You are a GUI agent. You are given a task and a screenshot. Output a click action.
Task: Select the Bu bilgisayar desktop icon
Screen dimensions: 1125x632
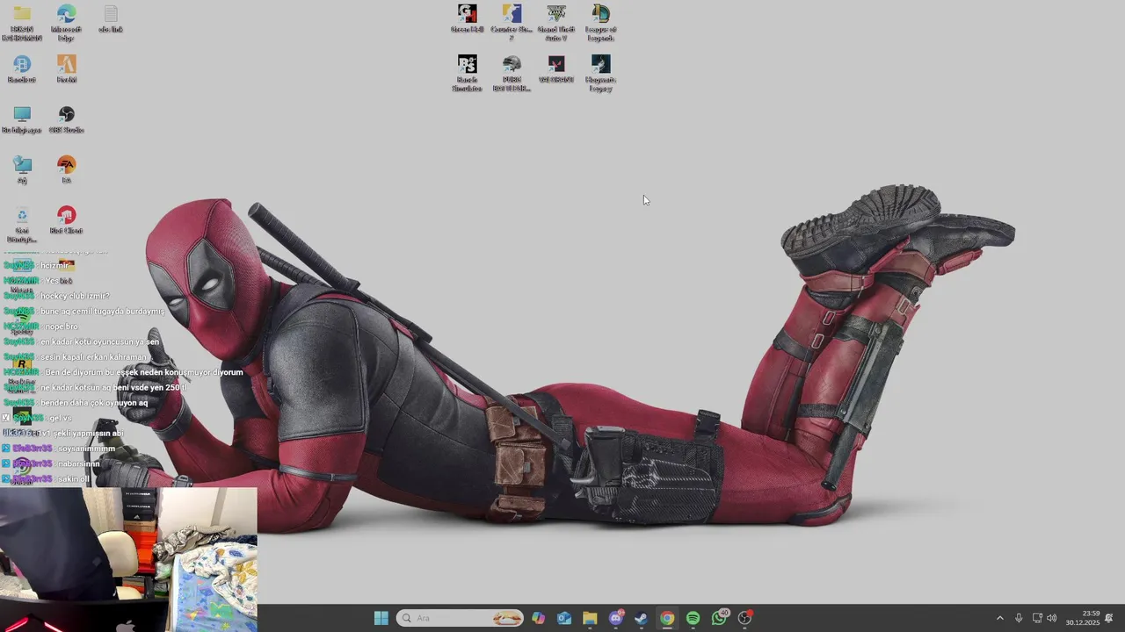(22, 120)
